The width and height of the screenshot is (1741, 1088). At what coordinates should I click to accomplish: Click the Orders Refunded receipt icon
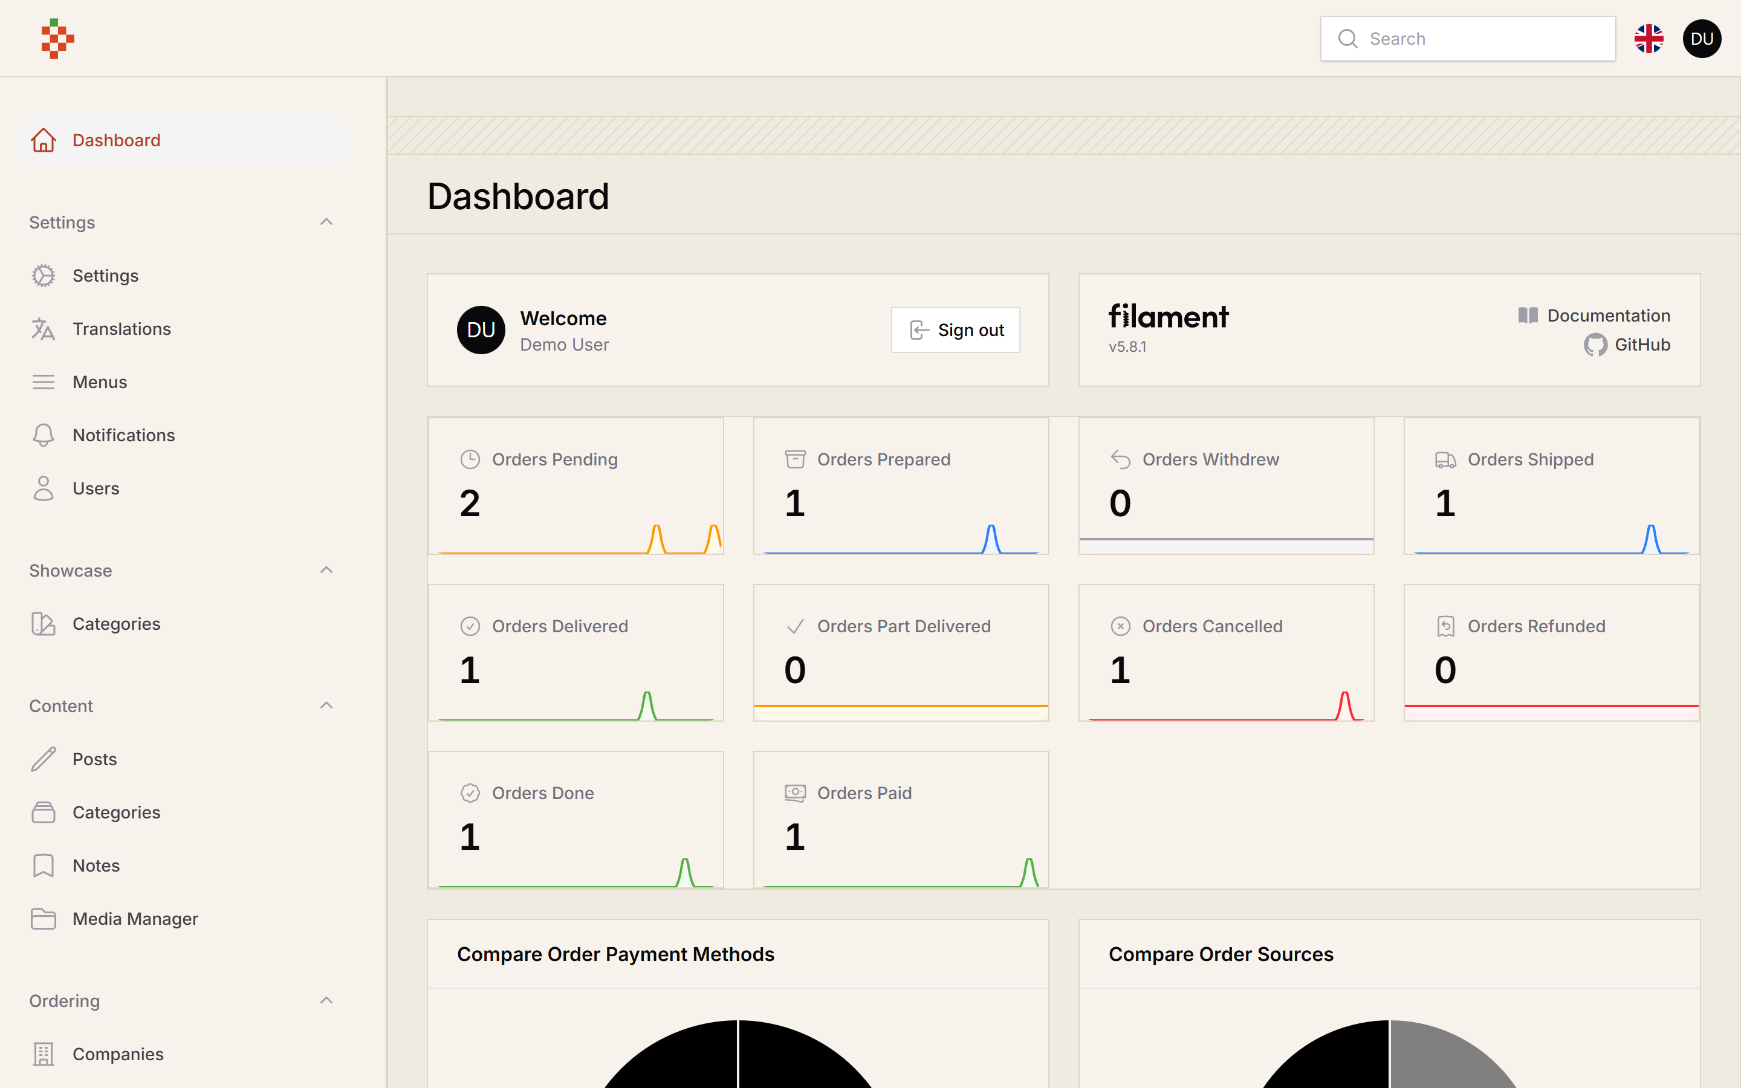[1445, 626]
